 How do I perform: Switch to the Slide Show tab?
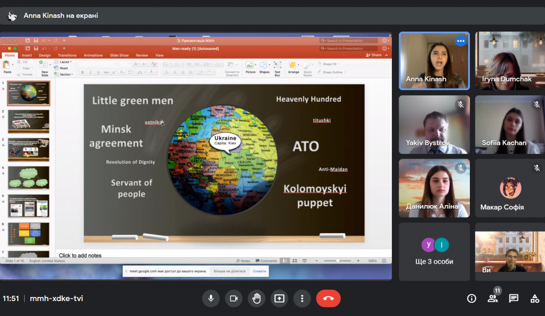click(119, 55)
